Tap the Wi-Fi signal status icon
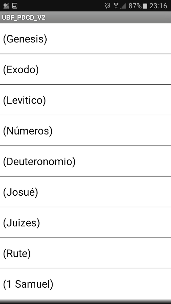 pyautogui.click(x=116, y=6)
